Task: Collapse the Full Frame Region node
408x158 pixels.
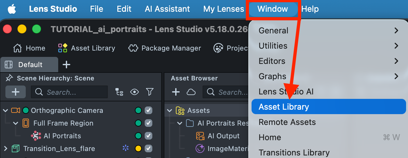Action: click(x=16, y=123)
